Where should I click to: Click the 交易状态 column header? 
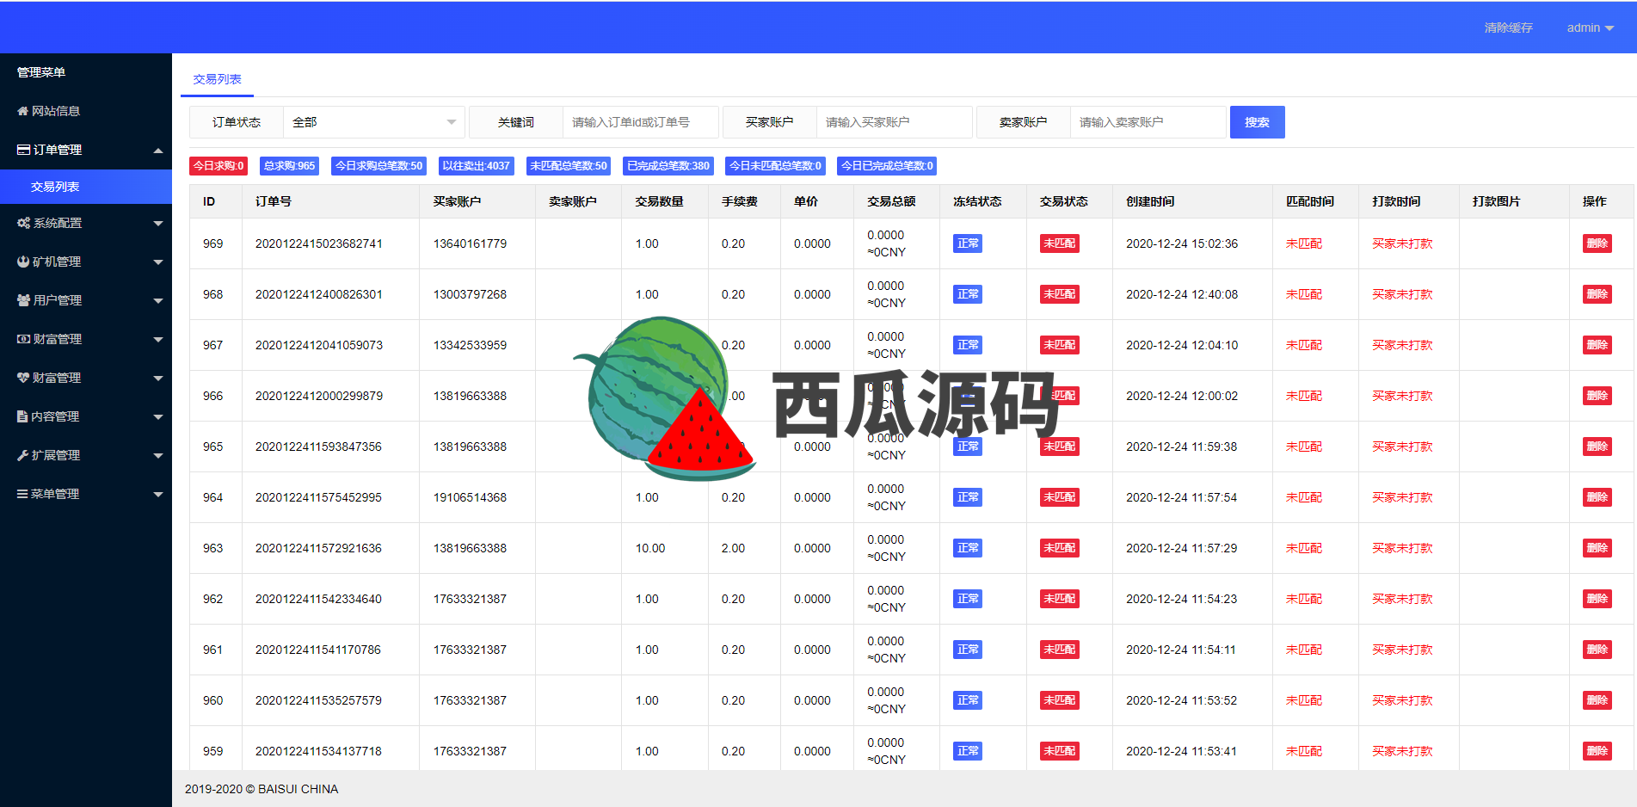tap(1063, 201)
